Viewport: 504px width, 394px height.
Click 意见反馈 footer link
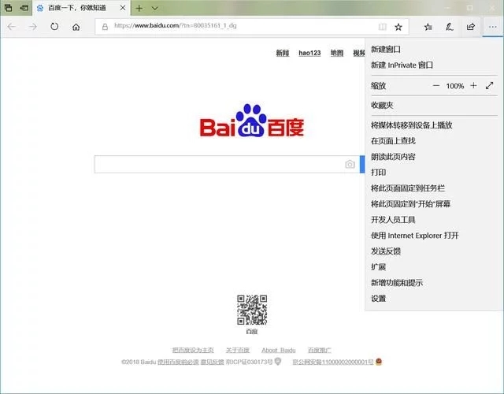coord(212,362)
